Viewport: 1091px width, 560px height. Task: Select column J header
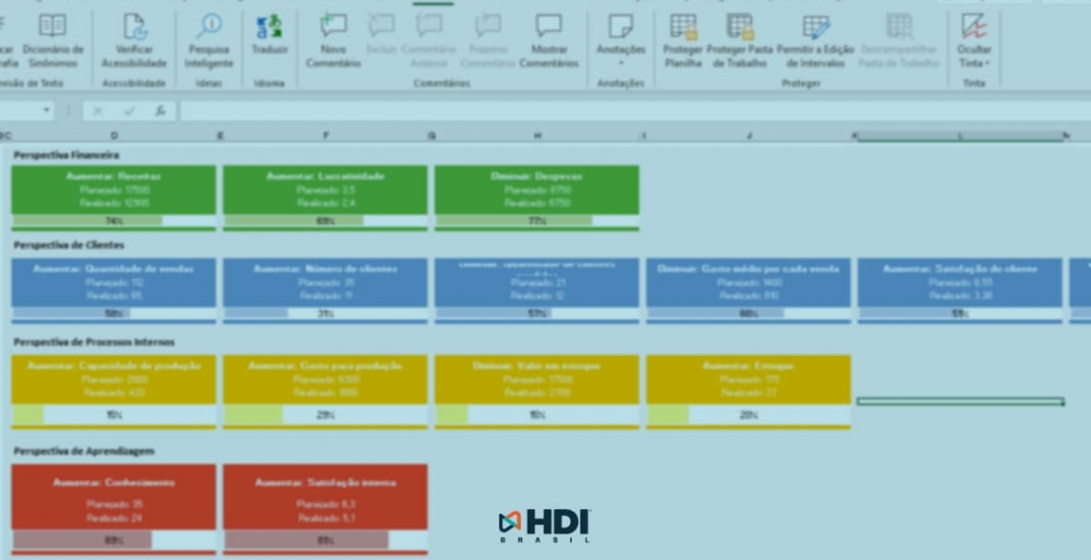click(749, 136)
